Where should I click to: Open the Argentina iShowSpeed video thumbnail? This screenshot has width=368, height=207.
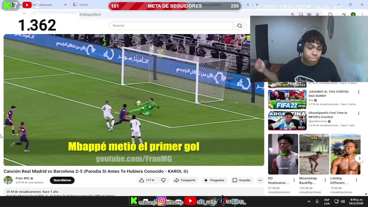pos(287,121)
